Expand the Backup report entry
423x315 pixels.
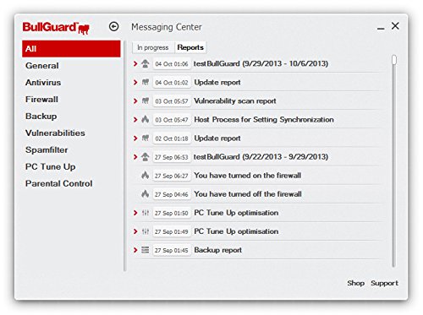tap(135, 250)
